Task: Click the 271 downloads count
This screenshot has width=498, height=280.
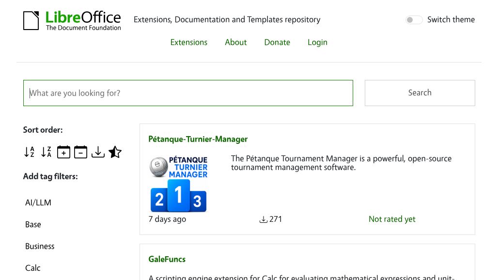Action: (x=271, y=219)
